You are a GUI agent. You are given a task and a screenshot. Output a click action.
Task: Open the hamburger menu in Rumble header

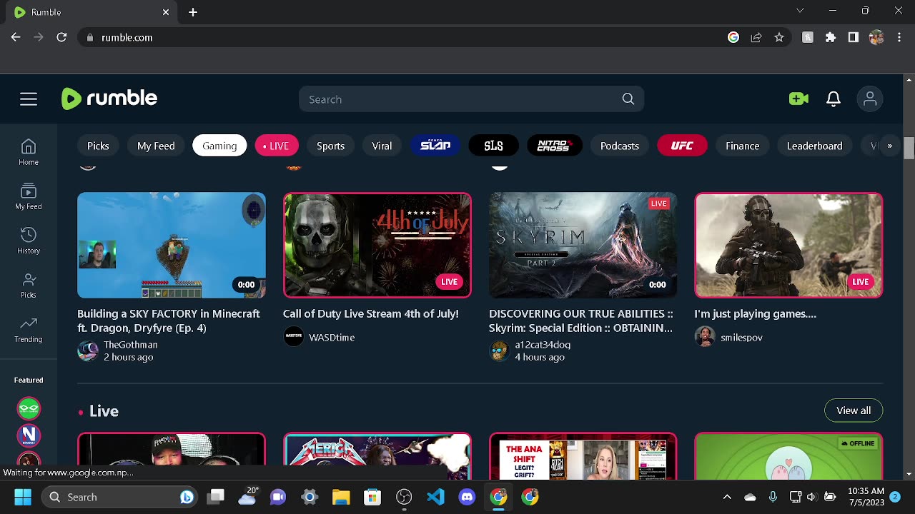pyautogui.click(x=29, y=99)
